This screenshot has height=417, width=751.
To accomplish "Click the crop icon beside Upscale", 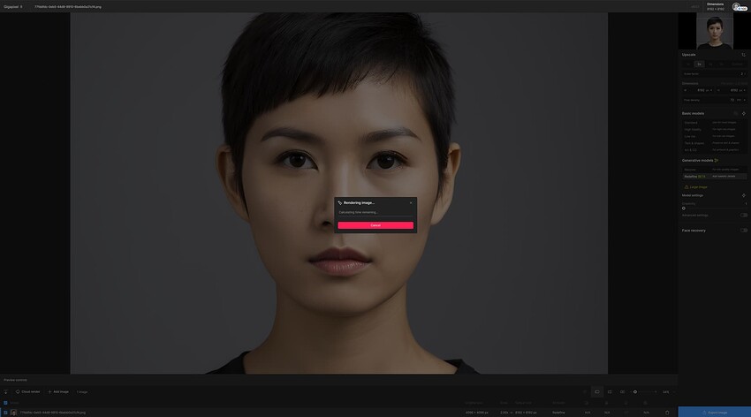I will (x=743, y=55).
